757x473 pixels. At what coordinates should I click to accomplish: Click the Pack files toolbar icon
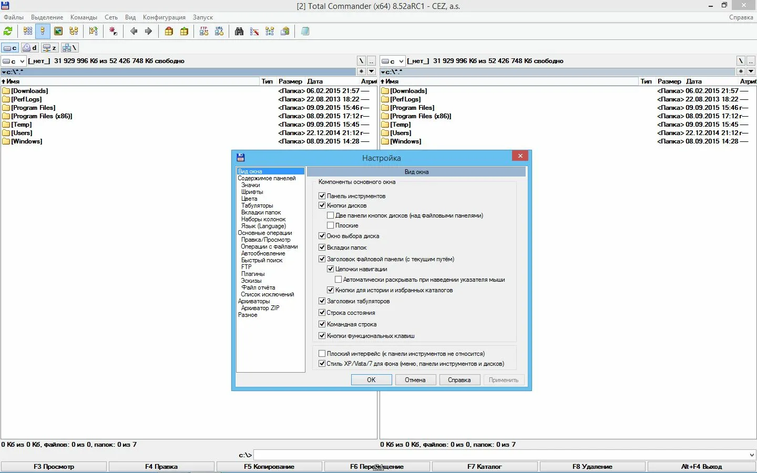pyautogui.click(x=169, y=32)
